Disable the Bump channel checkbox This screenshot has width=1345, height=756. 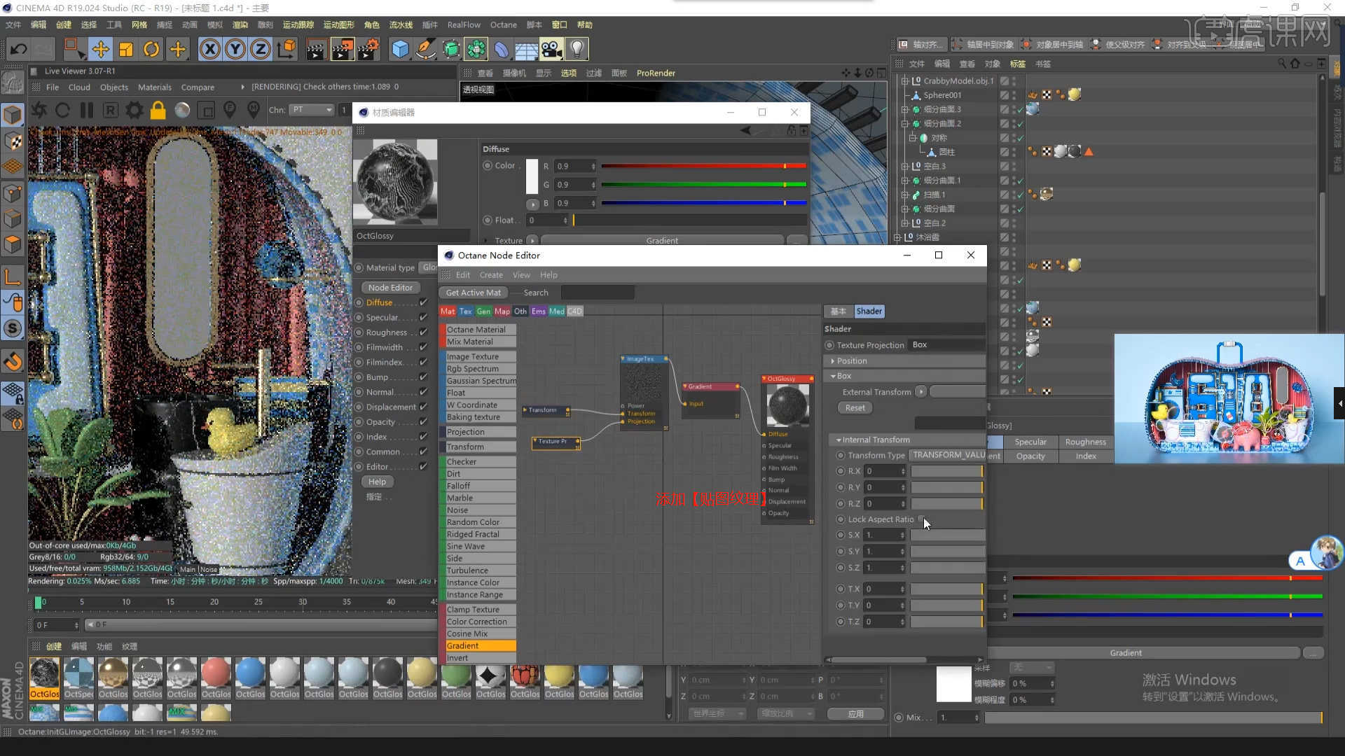pyautogui.click(x=423, y=377)
